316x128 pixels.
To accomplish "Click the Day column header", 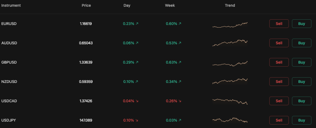I will [127, 6].
